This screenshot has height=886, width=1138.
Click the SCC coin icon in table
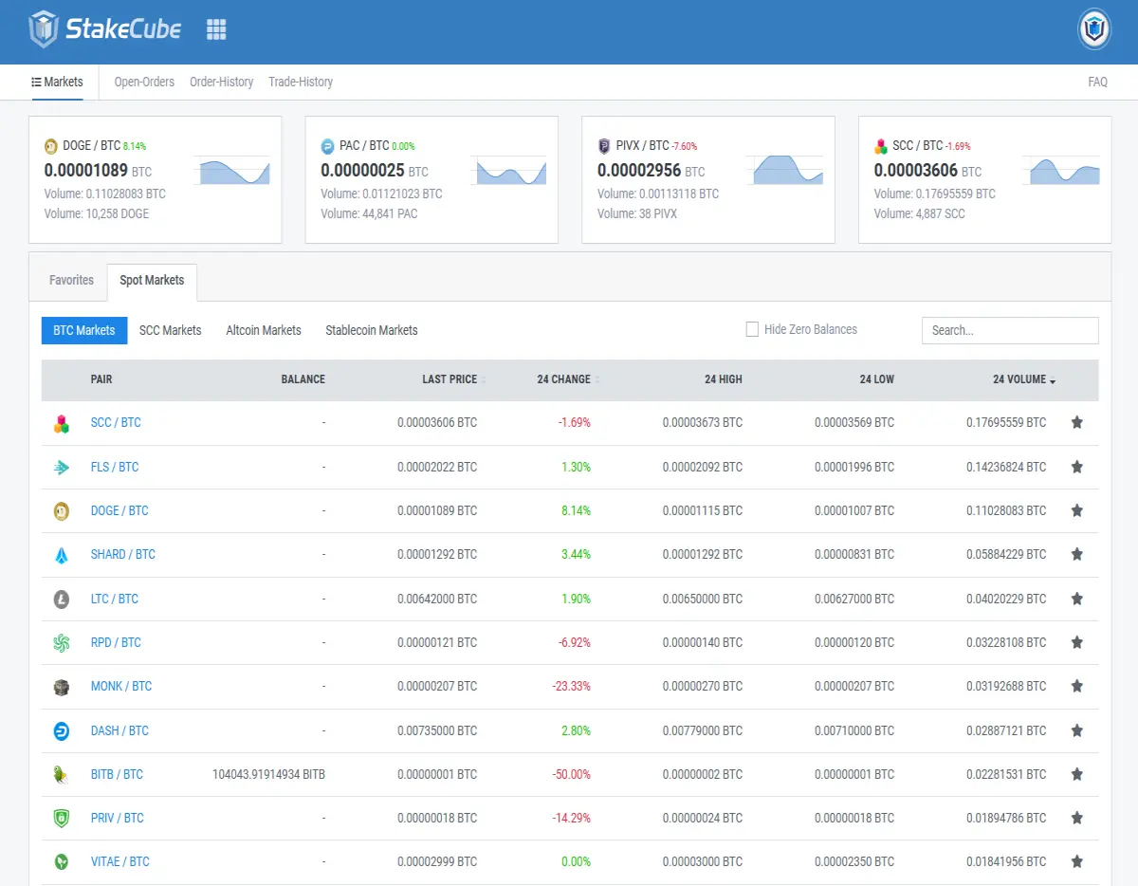coord(62,423)
